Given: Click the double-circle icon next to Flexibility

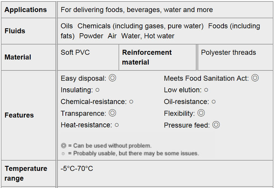Looking at the screenshot, I should pyautogui.click(x=201, y=113).
